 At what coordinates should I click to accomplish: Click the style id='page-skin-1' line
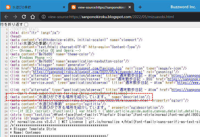(52, 118)
